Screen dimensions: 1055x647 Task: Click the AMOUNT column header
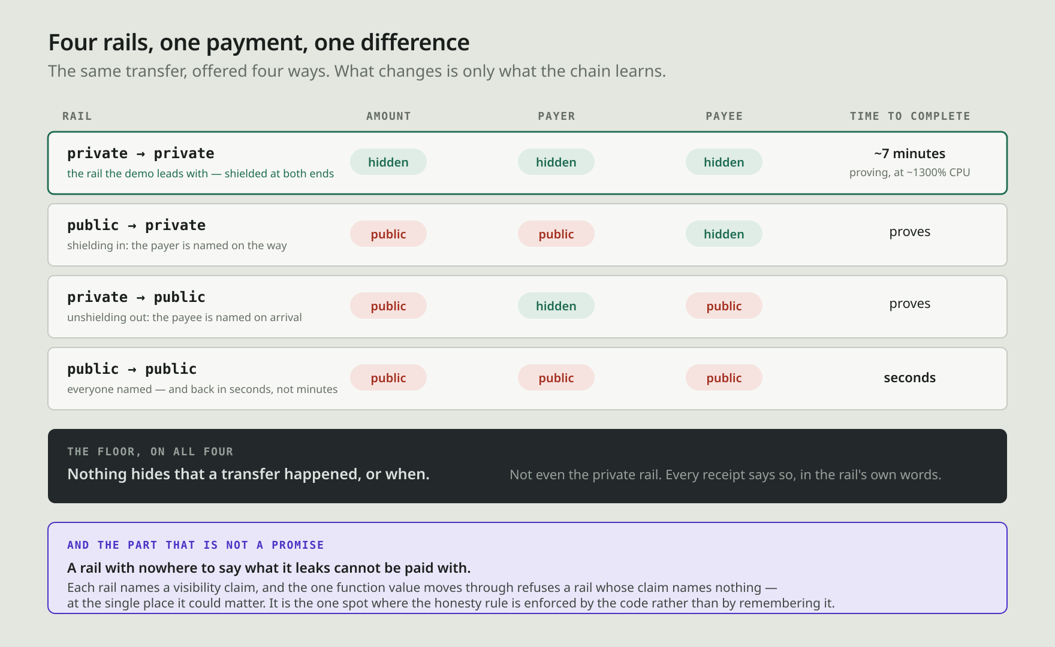(x=388, y=116)
